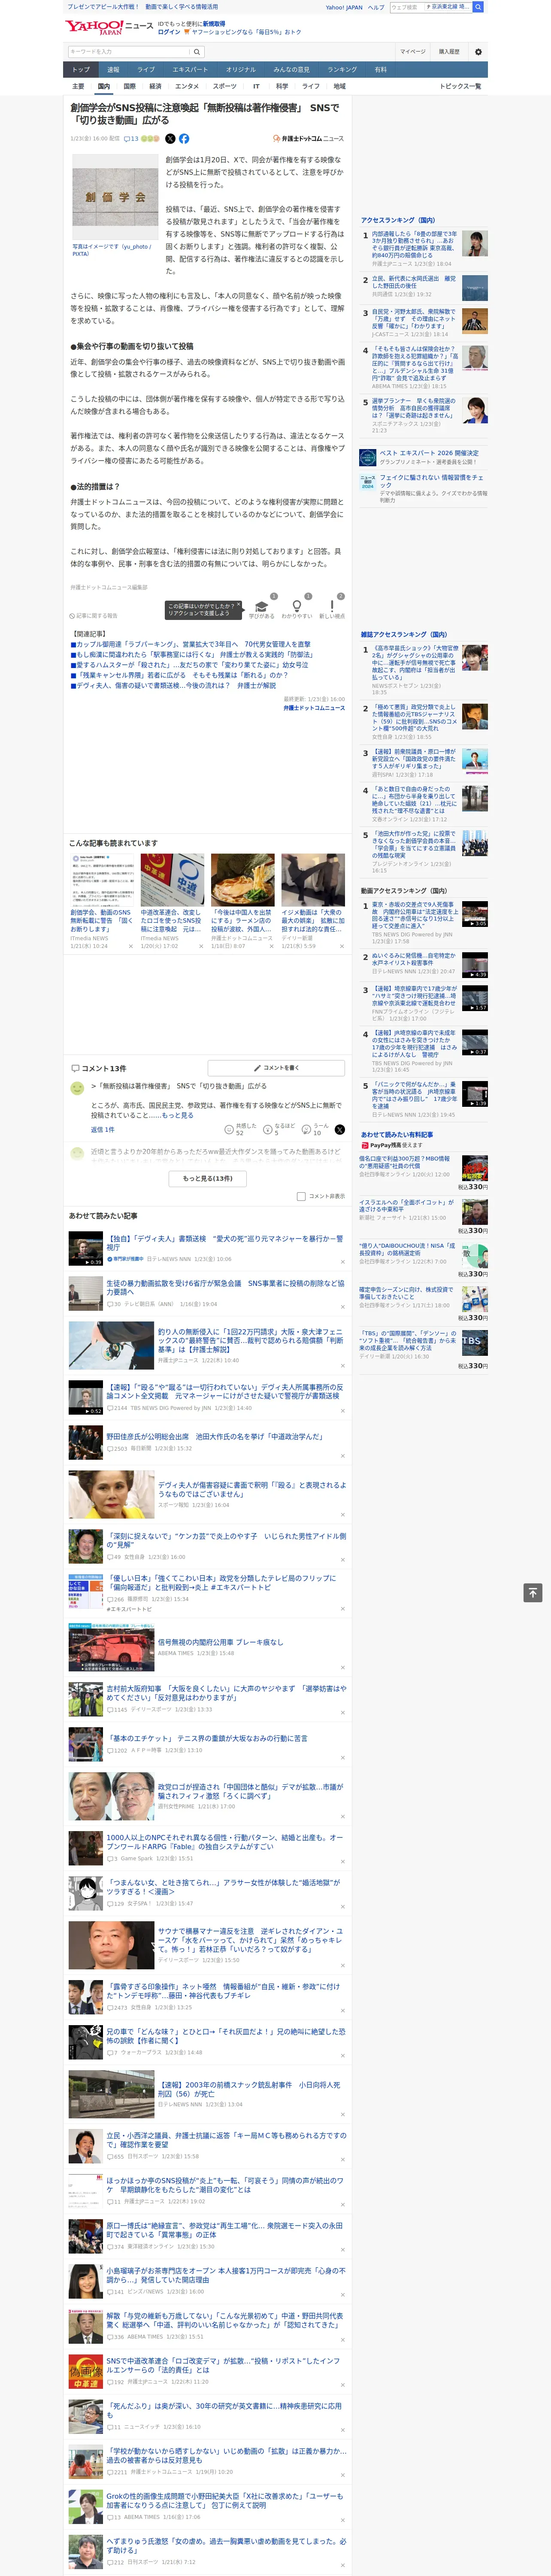Open the IT subcategory tab
This screenshot has height=2576, width=551.
[x=256, y=86]
